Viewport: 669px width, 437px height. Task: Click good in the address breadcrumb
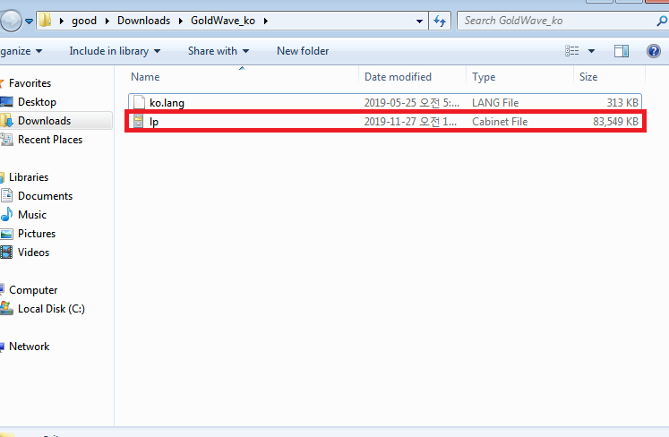[84, 21]
